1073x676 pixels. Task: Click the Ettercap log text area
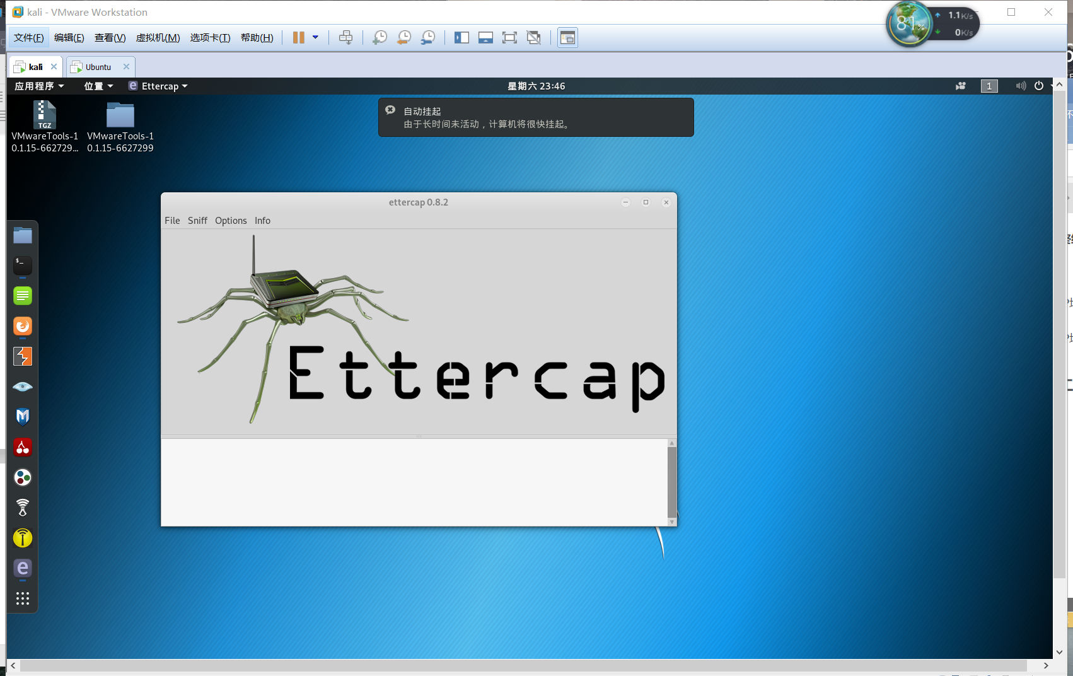[414, 482]
